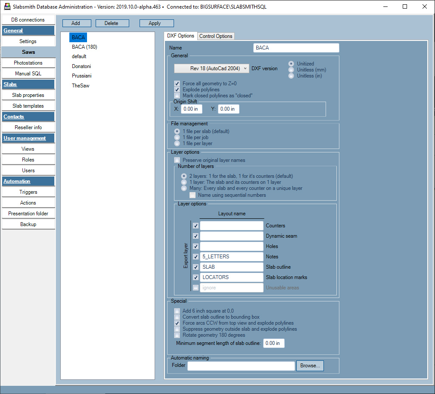
Task: Click the Automation section header link
Action: point(17,181)
